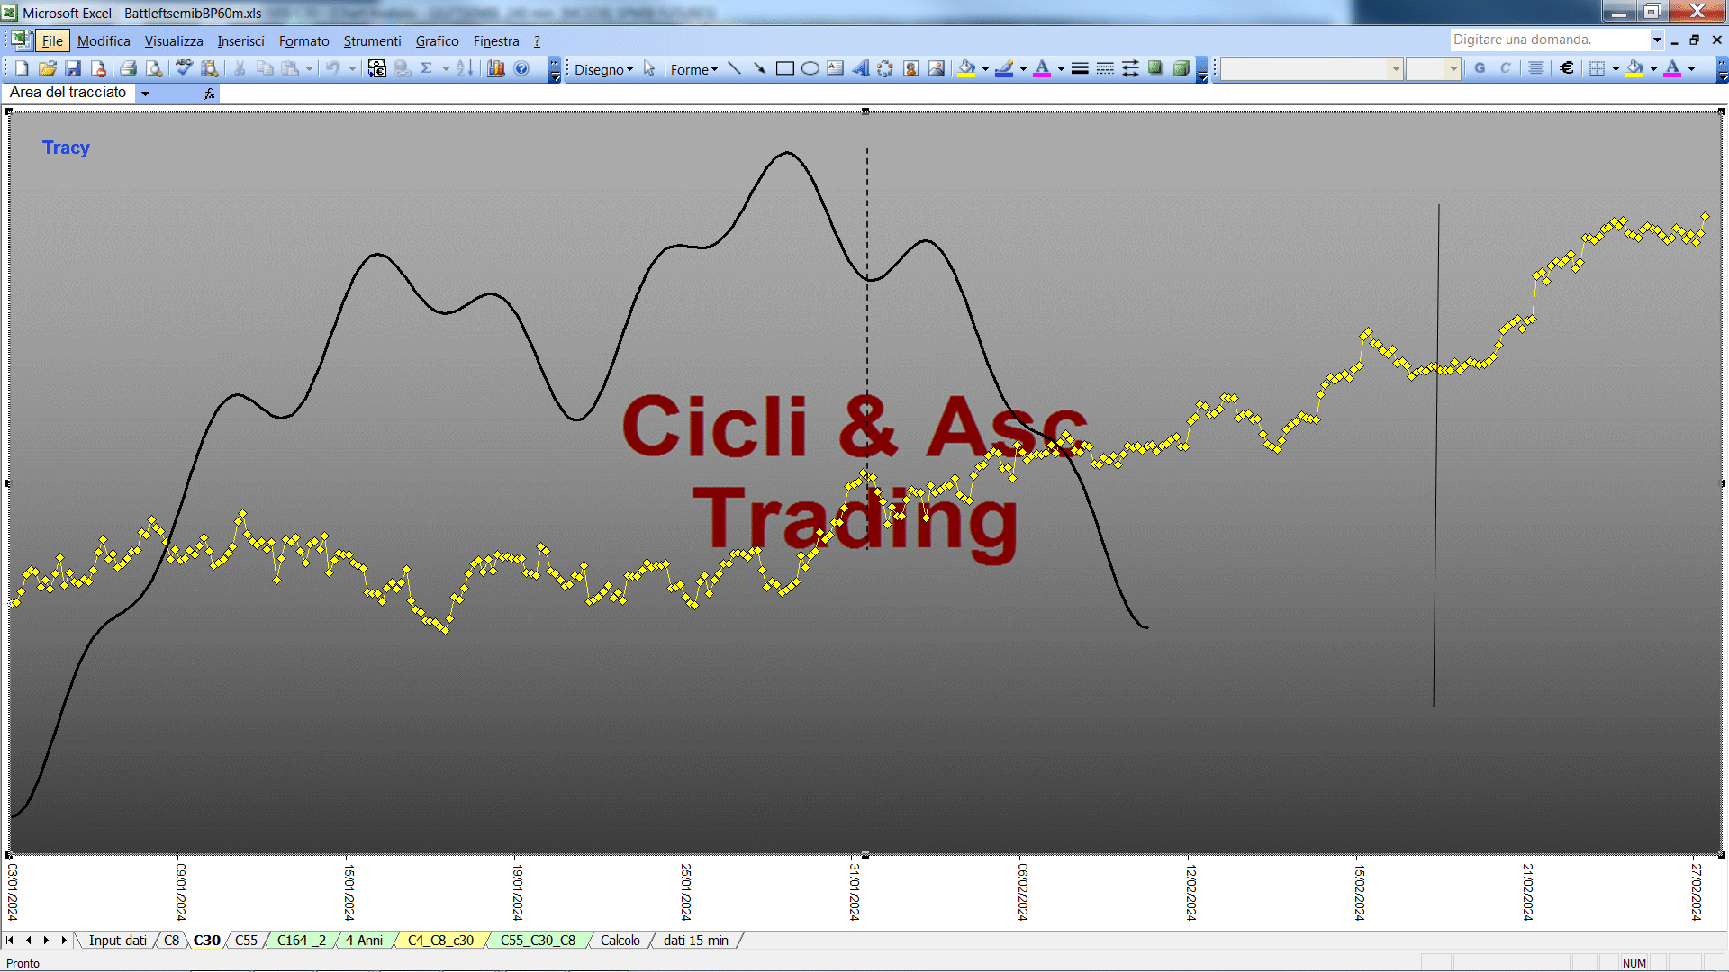
Task: Click the Line Style icon
Action: click(x=1080, y=68)
